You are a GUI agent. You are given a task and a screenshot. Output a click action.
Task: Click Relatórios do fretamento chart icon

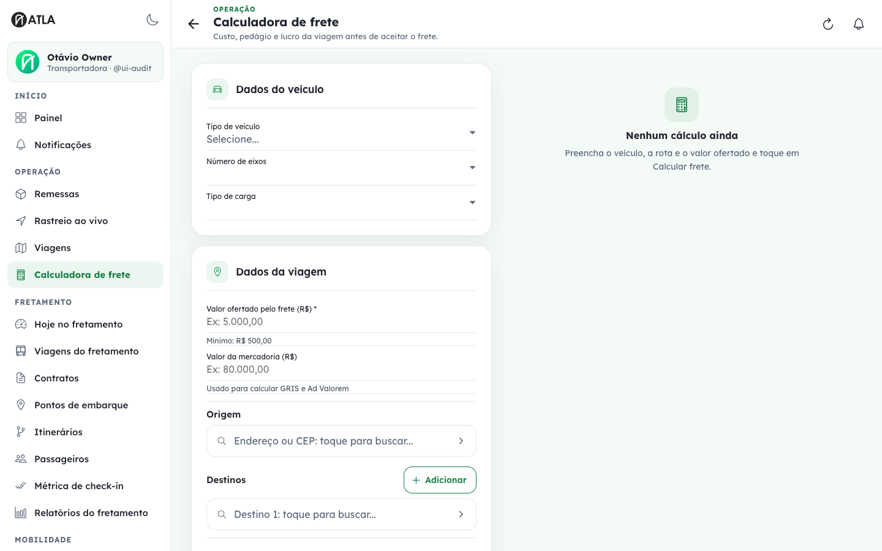[x=21, y=513]
